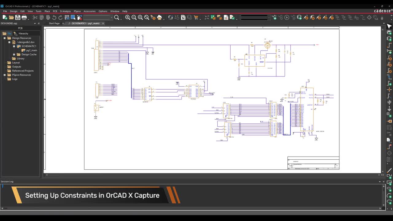Screen dimensions: 393x221
Task: Click the shopping cart toolbar icon
Action: pyautogui.click(x=196, y=17)
